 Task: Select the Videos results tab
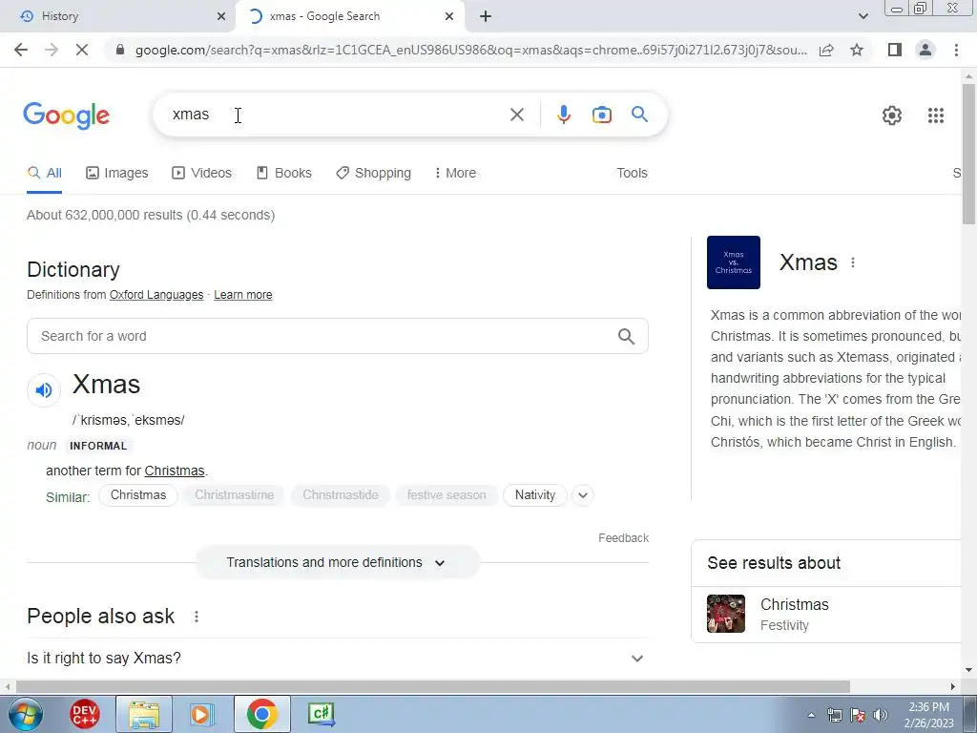click(x=202, y=174)
